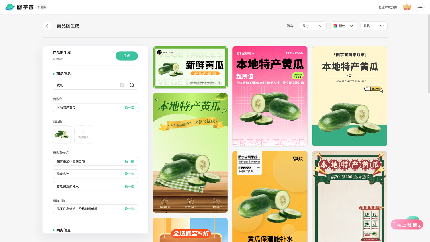The height and width of the screenshot is (242, 430).
Task: Click the page vertical scrollbar
Action: (x=429, y=54)
